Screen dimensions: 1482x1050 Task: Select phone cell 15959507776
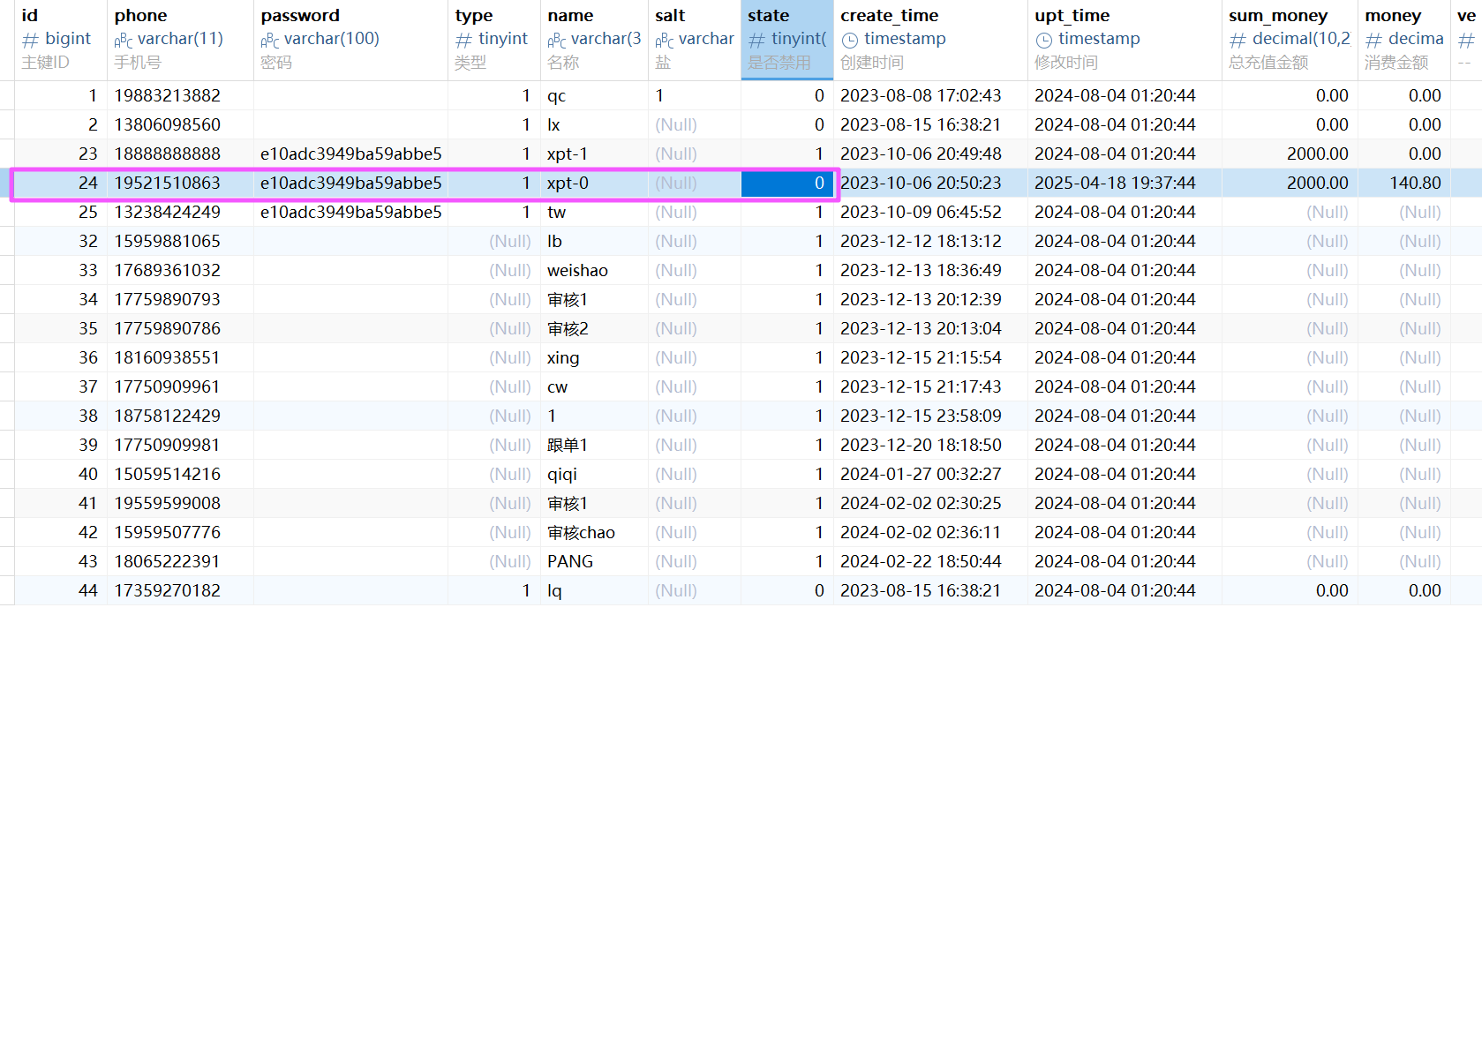pos(180,532)
